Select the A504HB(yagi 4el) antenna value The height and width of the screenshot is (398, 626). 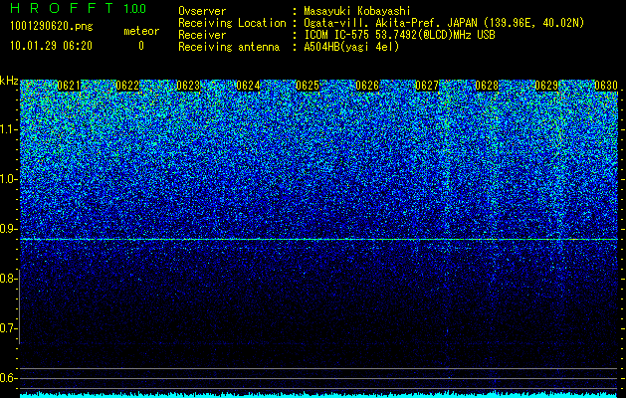click(351, 47)
